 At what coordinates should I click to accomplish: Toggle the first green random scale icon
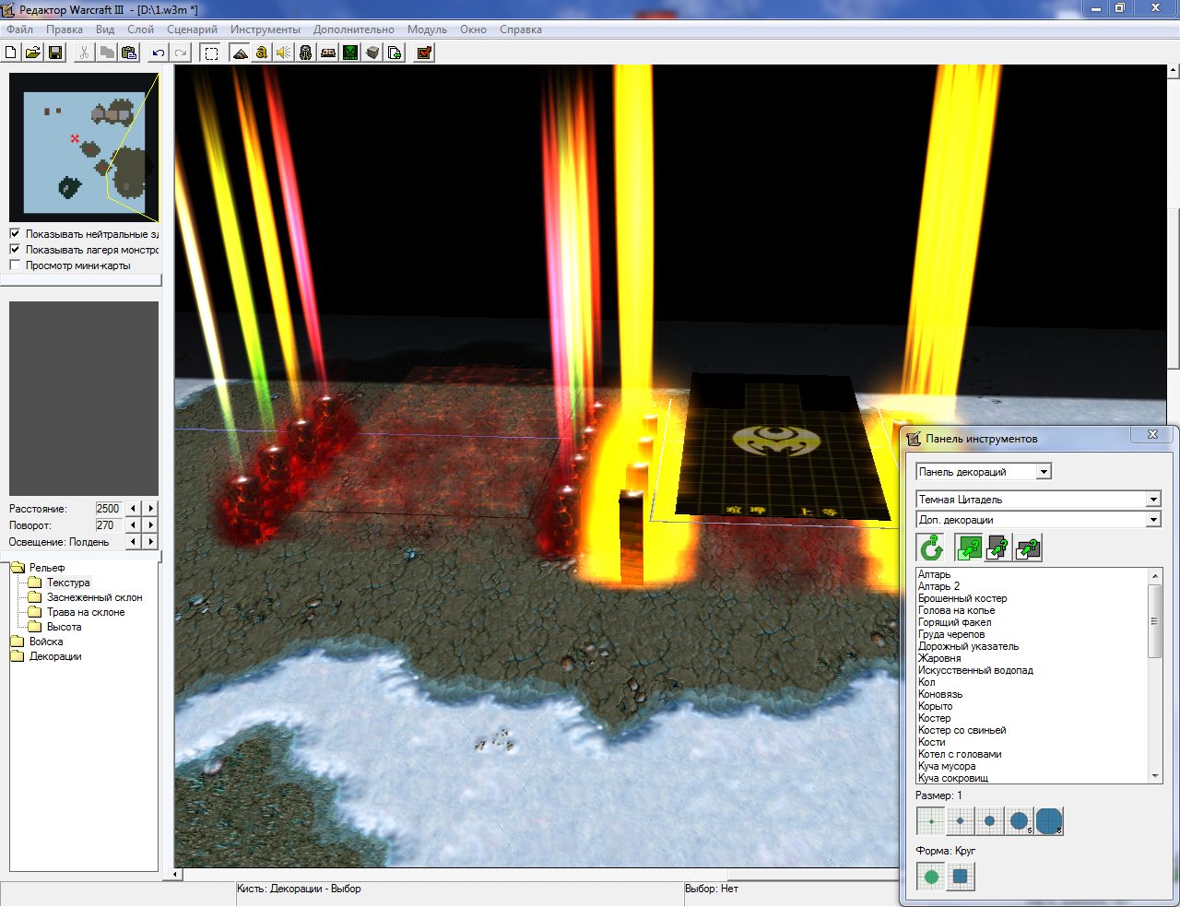(969, 548)
